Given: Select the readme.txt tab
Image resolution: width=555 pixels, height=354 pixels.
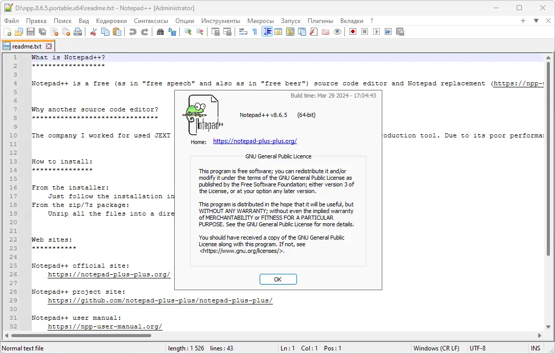Looking at the screenshot, I should click(x=27, y=46).
